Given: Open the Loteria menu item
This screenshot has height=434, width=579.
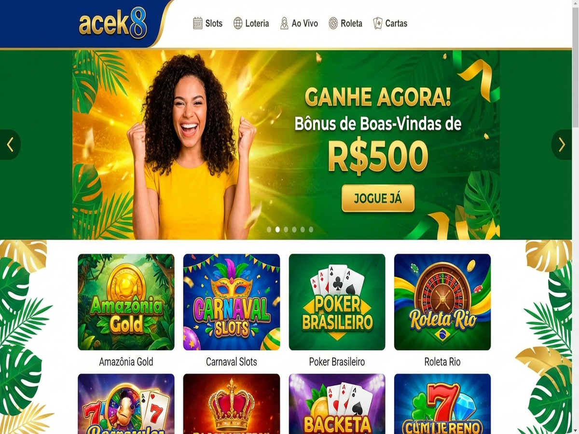Looking at the screenshot, I should (251, 23).
